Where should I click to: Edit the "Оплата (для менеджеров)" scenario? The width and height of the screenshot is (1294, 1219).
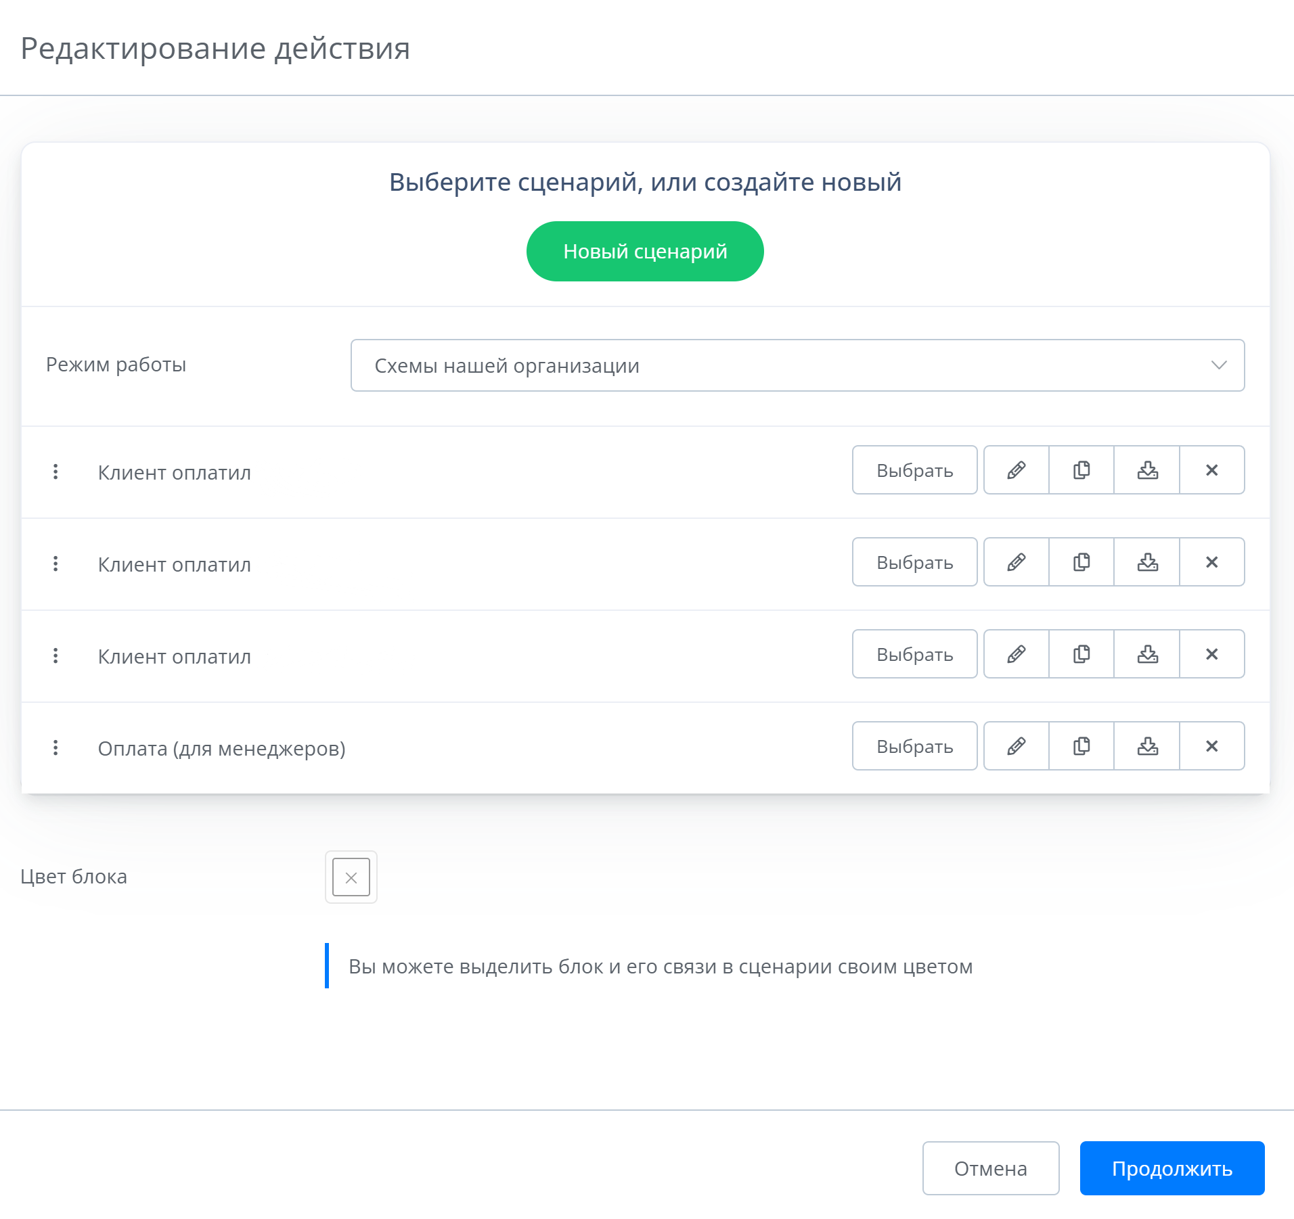[1016, 746]
